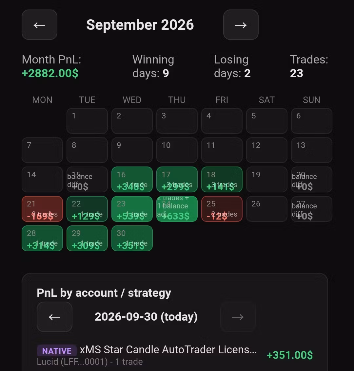Open September 18 with +141$ profit
The image size is (354, 371).
[222, 179]
